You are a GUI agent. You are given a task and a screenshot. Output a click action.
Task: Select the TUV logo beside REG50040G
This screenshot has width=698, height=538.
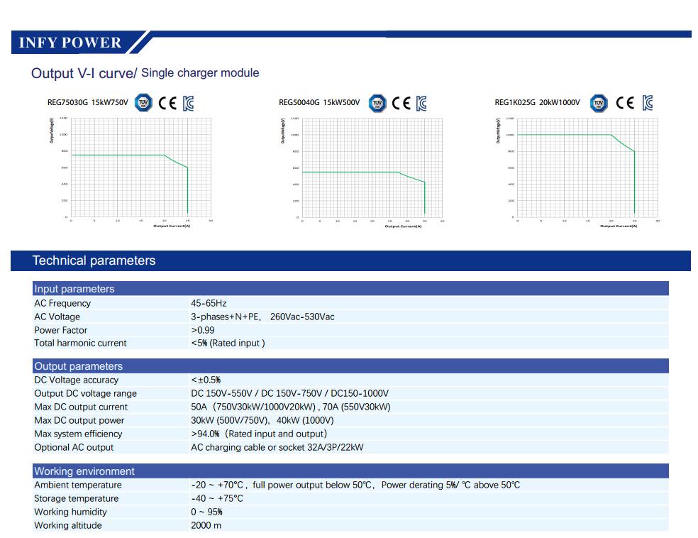point(377,104)
